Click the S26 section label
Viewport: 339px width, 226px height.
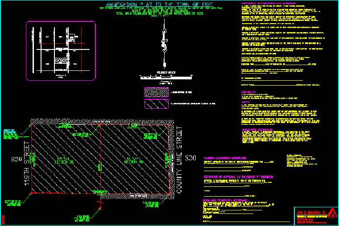pos(16,159)
